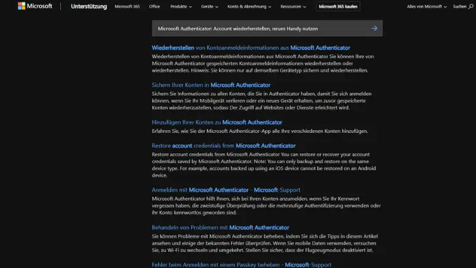Viewport: 476px width, 268px height.
Task: Click description starting 'Sichern Sie Informationen zu allen Konten'
Action: (261, 100)
